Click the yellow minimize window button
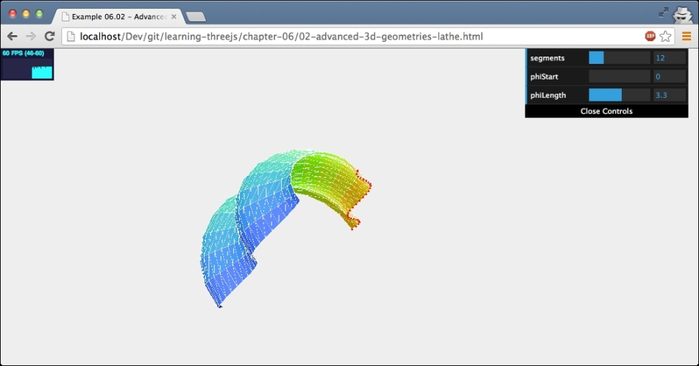699x366 pixels. click(26, 14)
